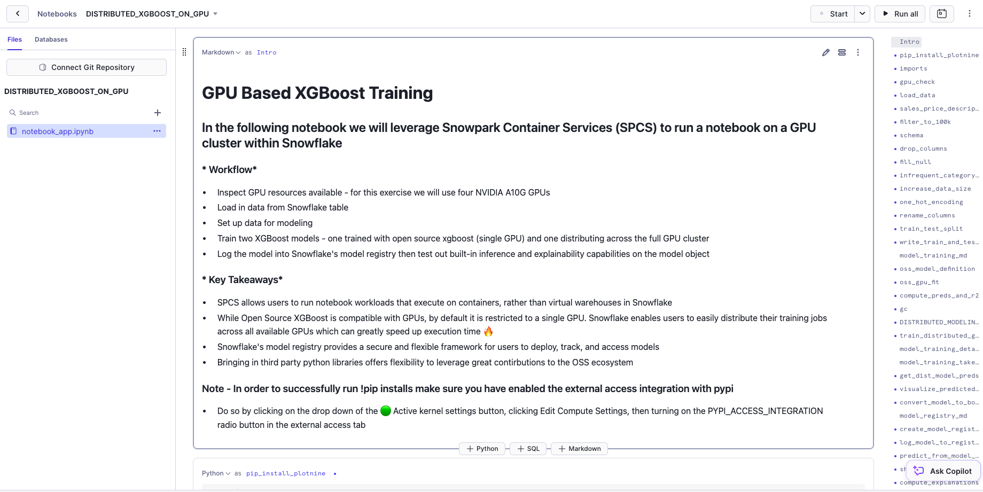Click the back arrow button

click(x=18, y=14)
